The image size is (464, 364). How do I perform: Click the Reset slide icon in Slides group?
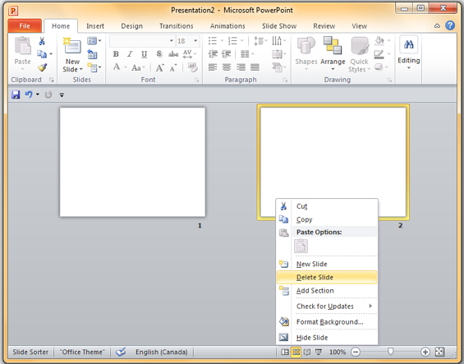point(92,54)
